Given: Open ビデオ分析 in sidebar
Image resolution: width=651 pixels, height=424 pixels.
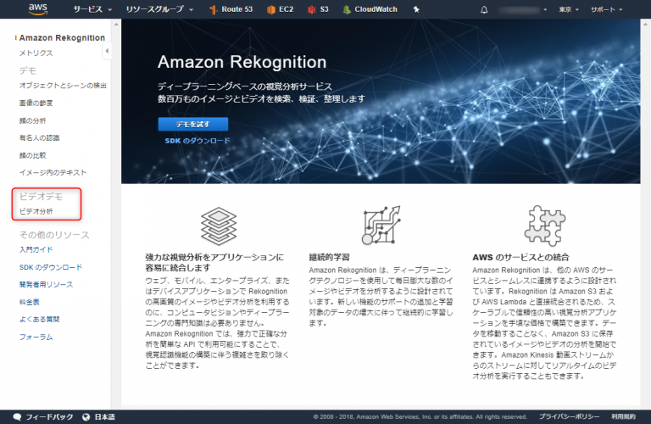Looking at the screenshot, I should coord(36,211).
